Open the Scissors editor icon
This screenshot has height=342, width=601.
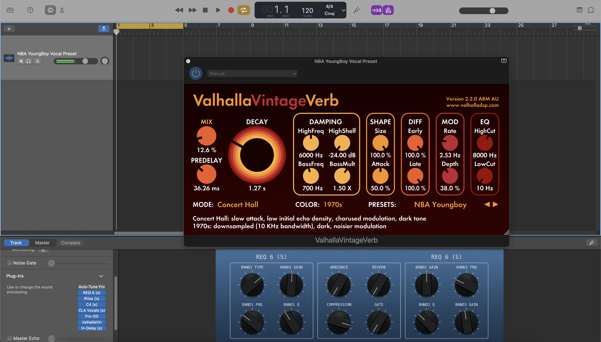pyautogui.click(x=62, y=10)
